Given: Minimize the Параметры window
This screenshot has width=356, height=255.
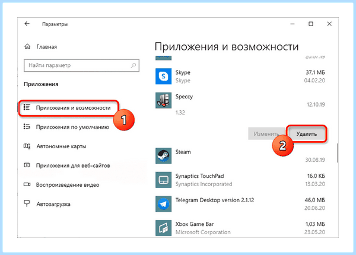Looking at the screenshot, I should click(293, 24).
